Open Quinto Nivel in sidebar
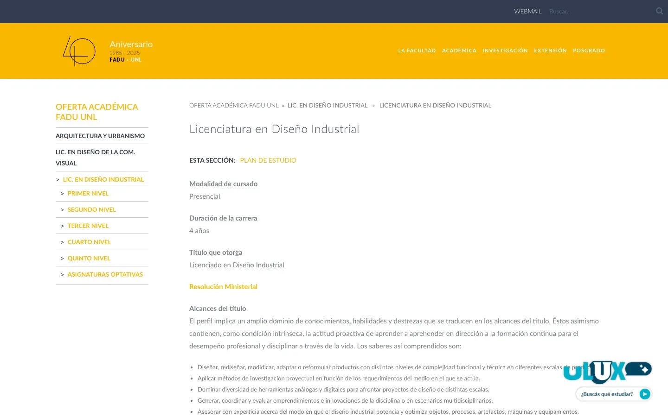The height and width of the screenshot is (417, 668). tap(89, 258)
